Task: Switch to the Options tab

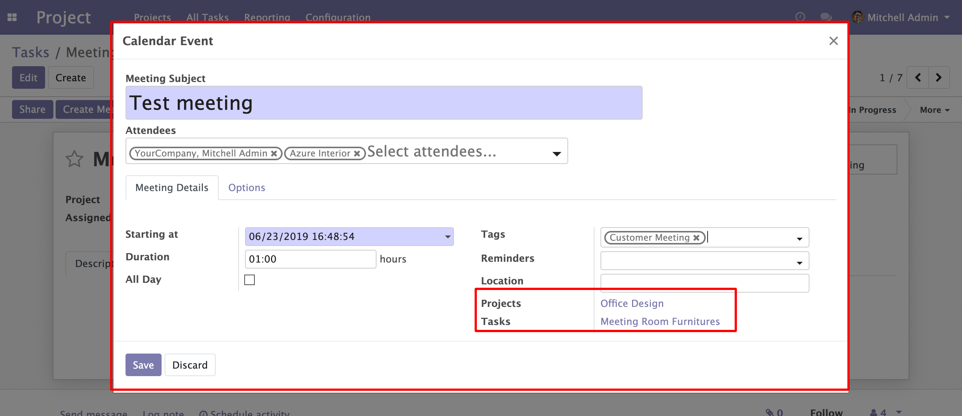Action: tap(247, 188)
